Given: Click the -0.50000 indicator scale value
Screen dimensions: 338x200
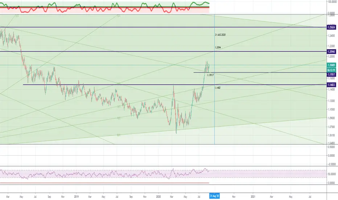Looking at the screenshot, I should tap(331, 164).
